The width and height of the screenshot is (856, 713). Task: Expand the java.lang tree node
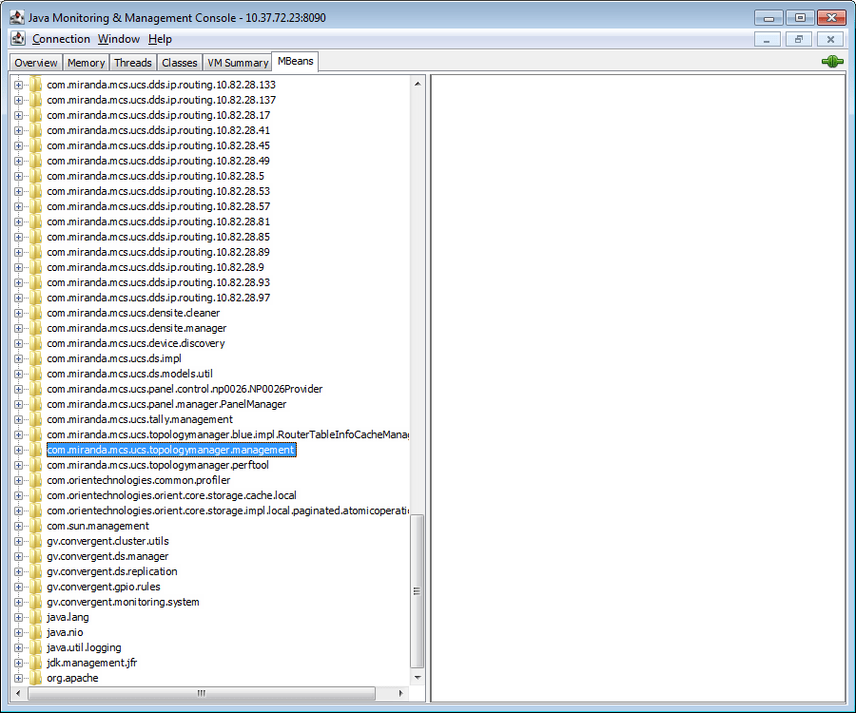click(19, 618)
